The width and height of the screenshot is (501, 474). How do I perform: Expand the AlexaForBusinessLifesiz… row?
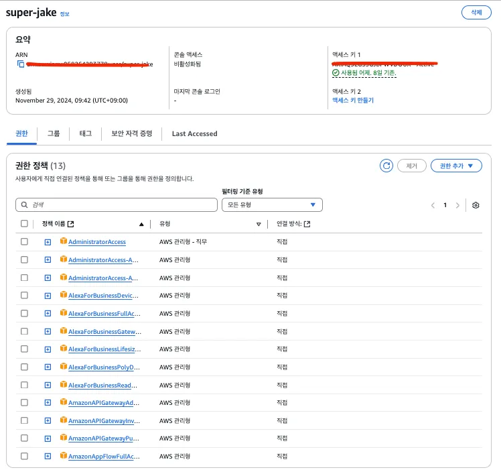pyautogui.click(x=48, y=349)
